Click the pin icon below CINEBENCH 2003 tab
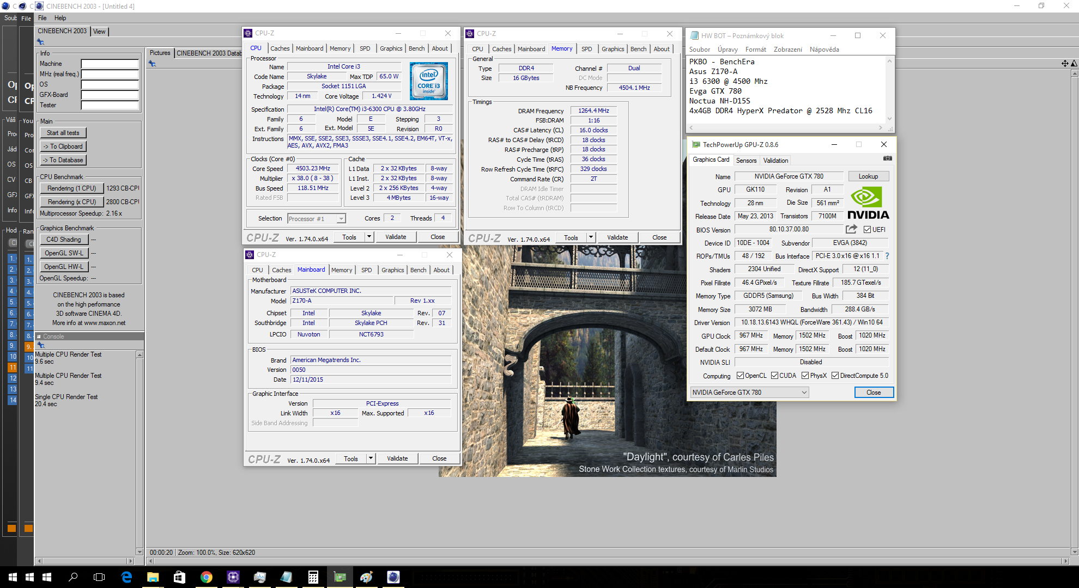 pyautogui.click(x=40, y=42)
